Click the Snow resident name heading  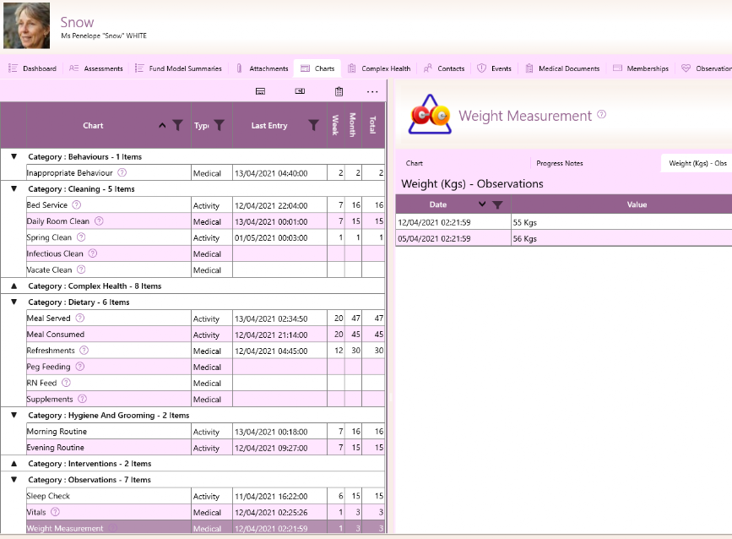click(77, 22)
